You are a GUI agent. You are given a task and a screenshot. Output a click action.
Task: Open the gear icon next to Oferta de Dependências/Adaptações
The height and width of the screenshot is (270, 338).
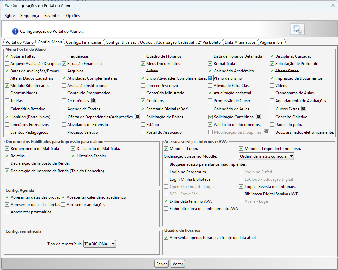137,116
